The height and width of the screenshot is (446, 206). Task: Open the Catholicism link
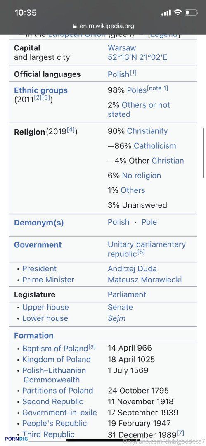pyautogui.click(x=155, y=146)
